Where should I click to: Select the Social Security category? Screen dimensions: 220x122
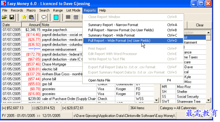coord(183,97)
